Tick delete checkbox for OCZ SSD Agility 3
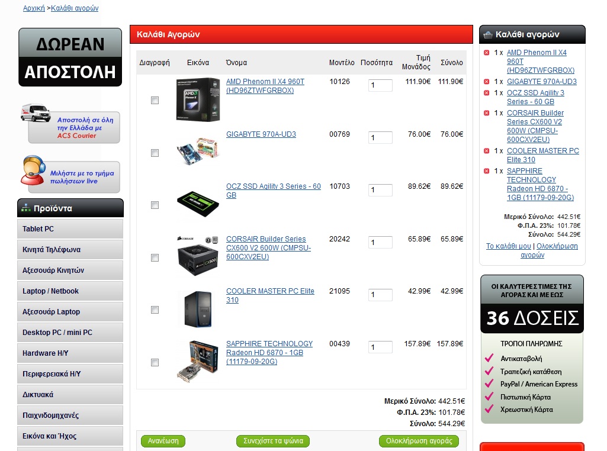This screenshot has height=451, width=607. pos(155,205)
